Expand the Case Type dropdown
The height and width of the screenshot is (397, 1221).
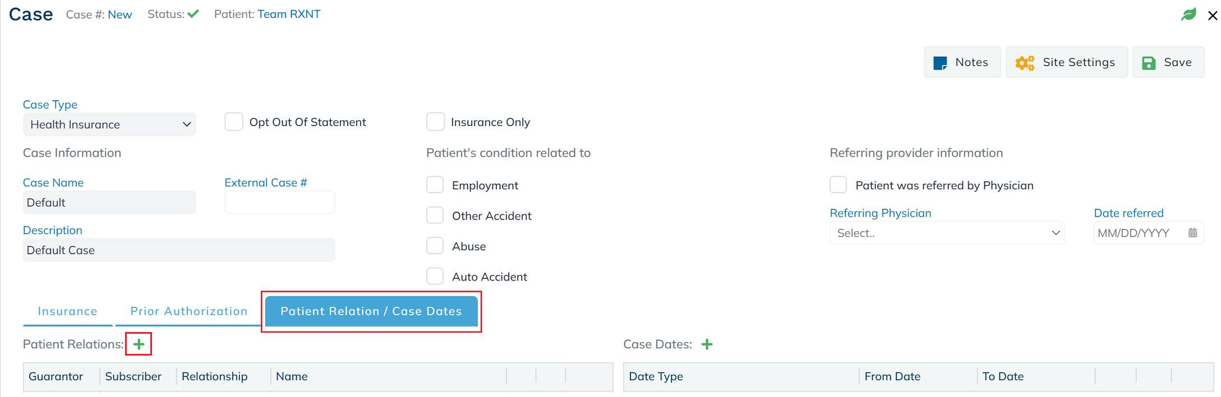(109, 124)
